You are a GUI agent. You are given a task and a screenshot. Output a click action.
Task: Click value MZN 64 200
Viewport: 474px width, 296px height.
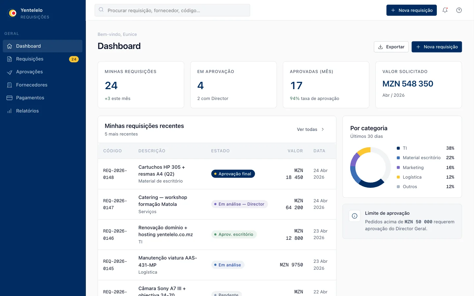(294, 204)
